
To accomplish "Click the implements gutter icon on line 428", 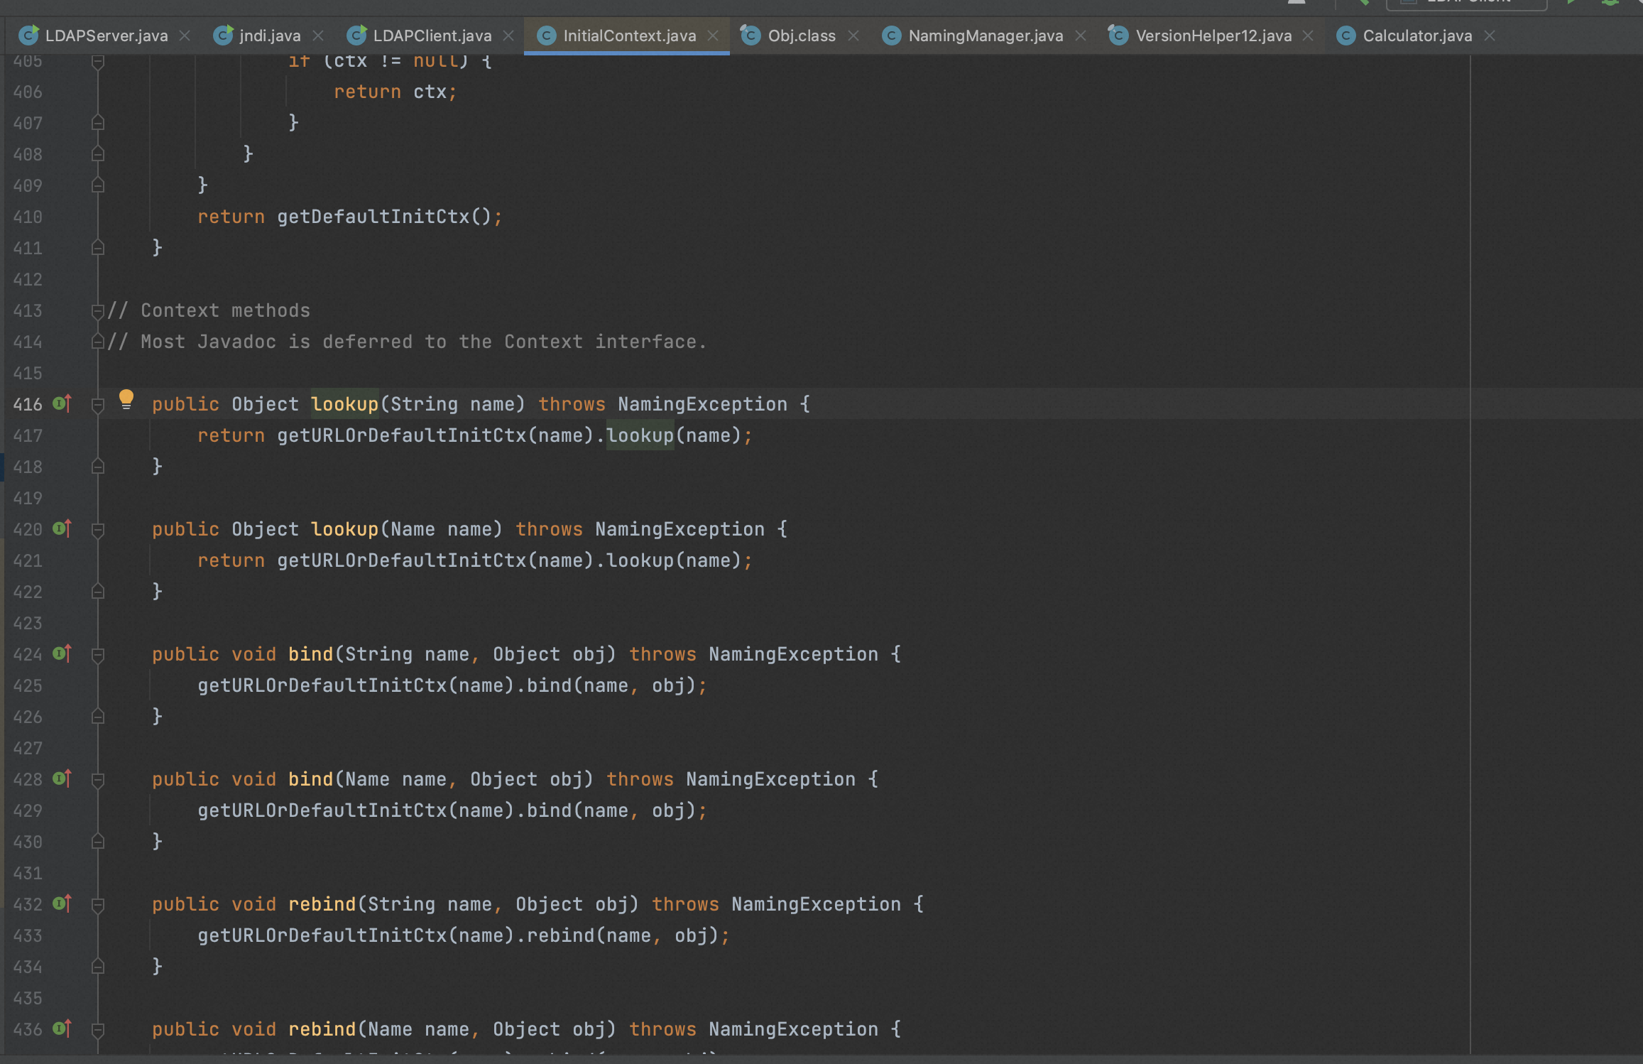I will [62, 778].
